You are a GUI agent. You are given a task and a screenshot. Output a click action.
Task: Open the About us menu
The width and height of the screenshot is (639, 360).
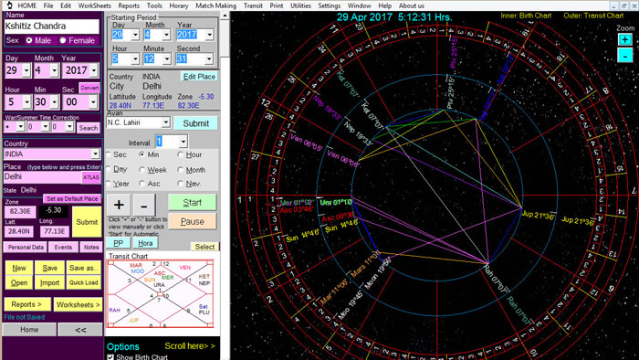coord(411,5)
